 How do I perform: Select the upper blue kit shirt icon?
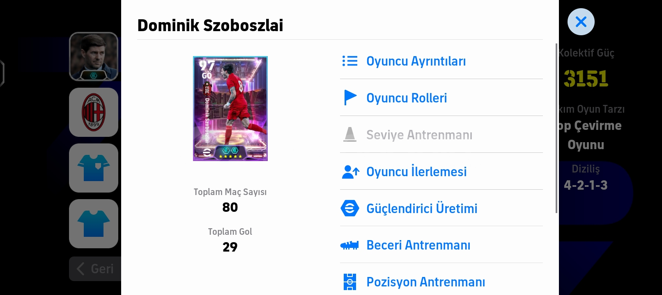pos(94,168)
